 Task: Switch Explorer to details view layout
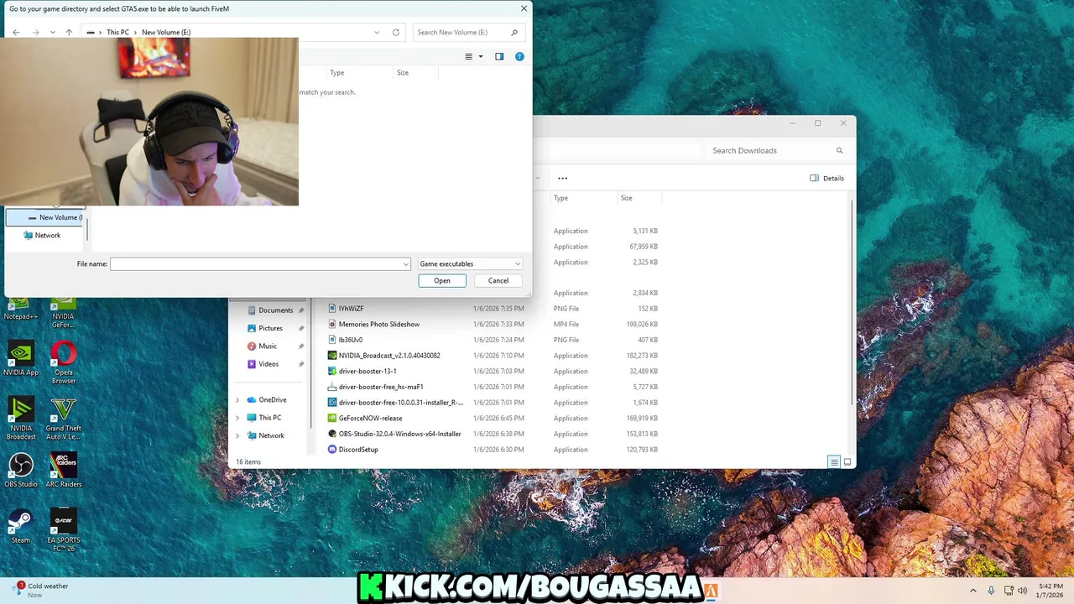pyautogui.click(x=833, y=462)
